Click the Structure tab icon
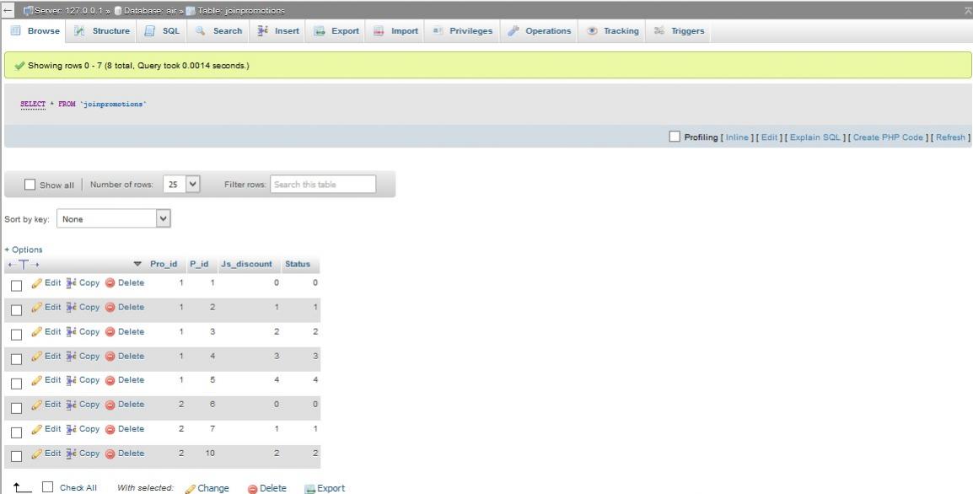Viewport: 973px width, 494px height. (79, 30)
